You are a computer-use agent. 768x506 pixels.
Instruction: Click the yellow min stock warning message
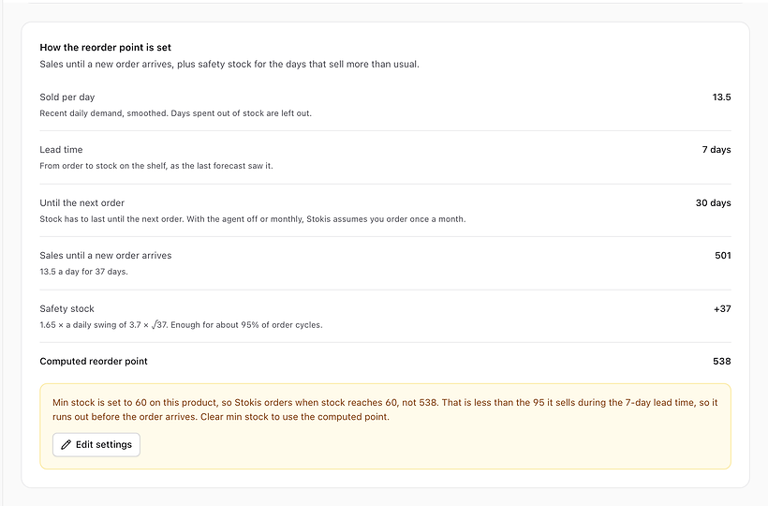click(385, 409)
